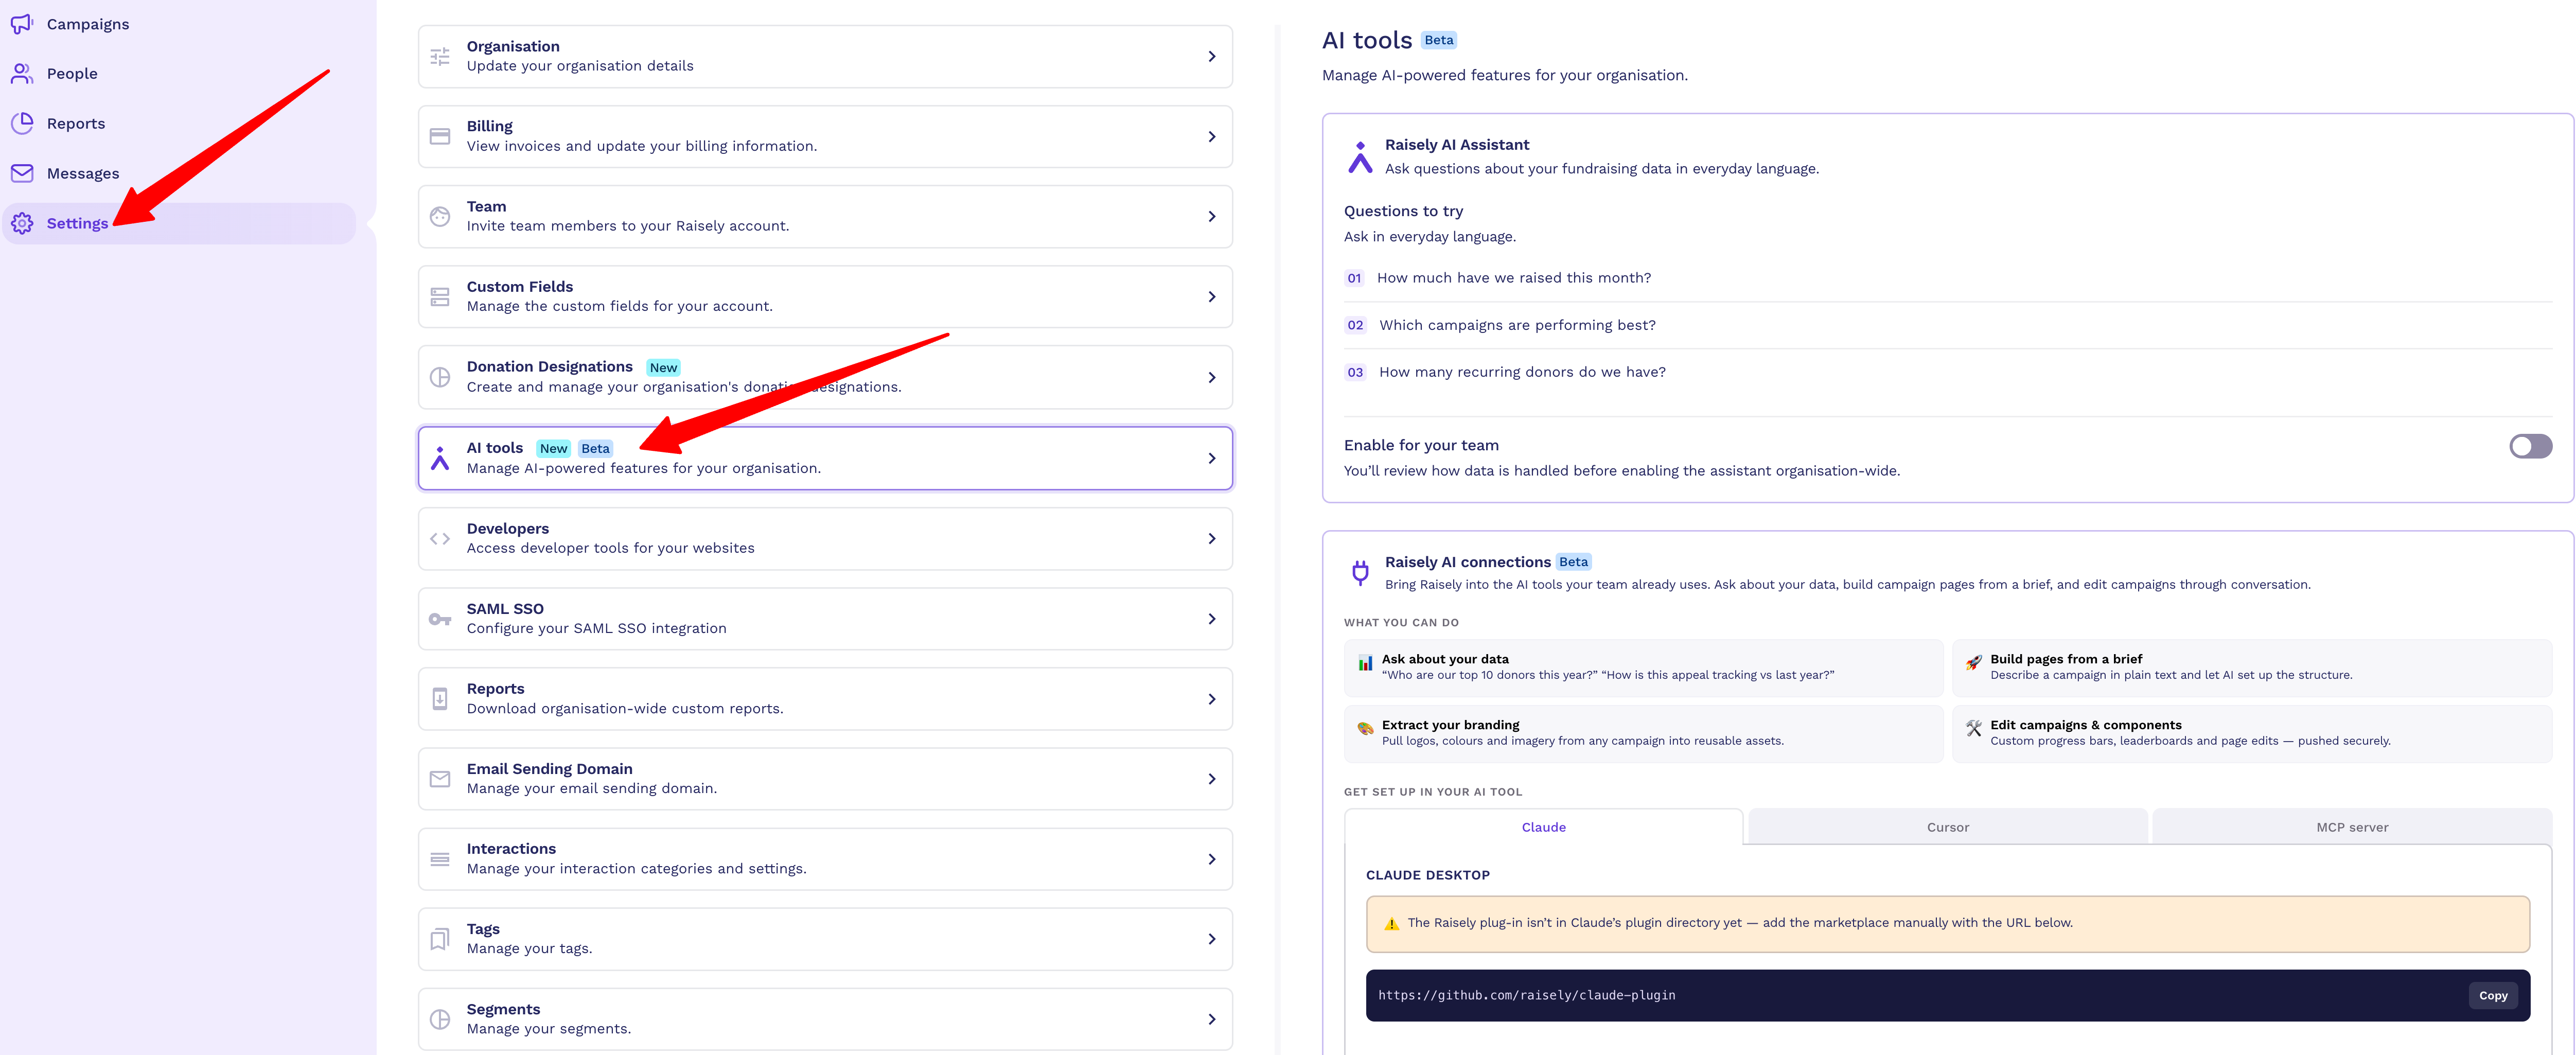This screenshot has width=2576, height=1055.
Task: Open People in the sidebar
Action: pyautogui.click(x=72, y=73)
